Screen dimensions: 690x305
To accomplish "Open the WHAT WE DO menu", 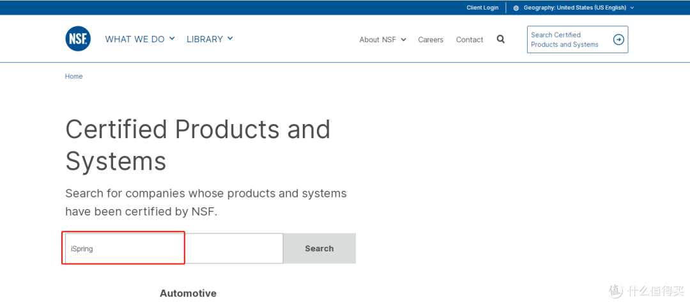I will point(135,39).
